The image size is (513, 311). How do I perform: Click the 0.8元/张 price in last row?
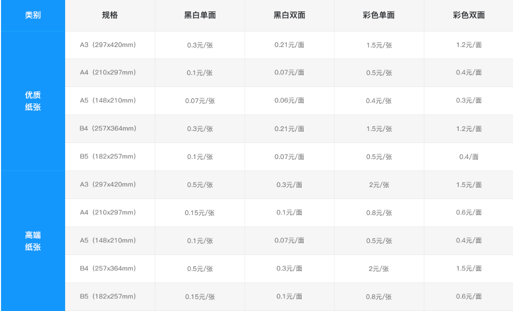pyautogui.click(x=379, y=296)
